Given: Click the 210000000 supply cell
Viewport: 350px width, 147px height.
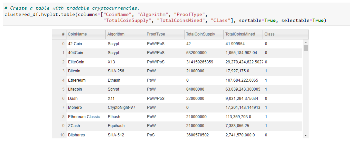Looking at the screenshot, I should [x=204, y=116].
